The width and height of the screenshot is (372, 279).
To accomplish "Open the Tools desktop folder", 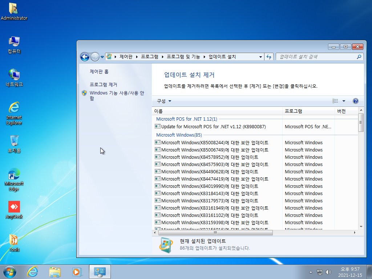I will (14, 243).
